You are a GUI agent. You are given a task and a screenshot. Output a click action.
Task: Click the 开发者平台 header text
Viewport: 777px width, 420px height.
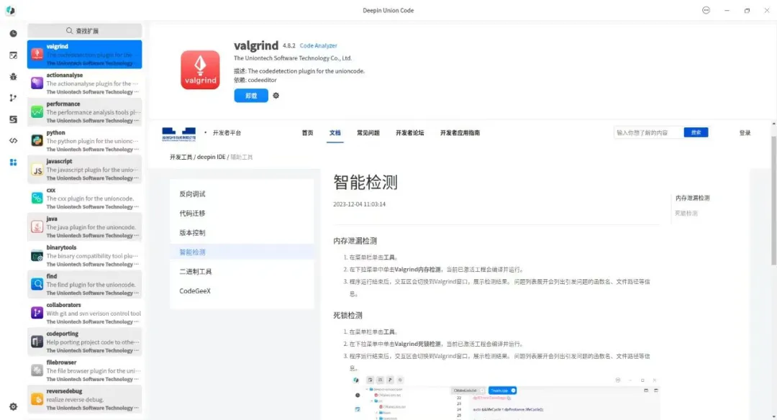pos(227,133)
